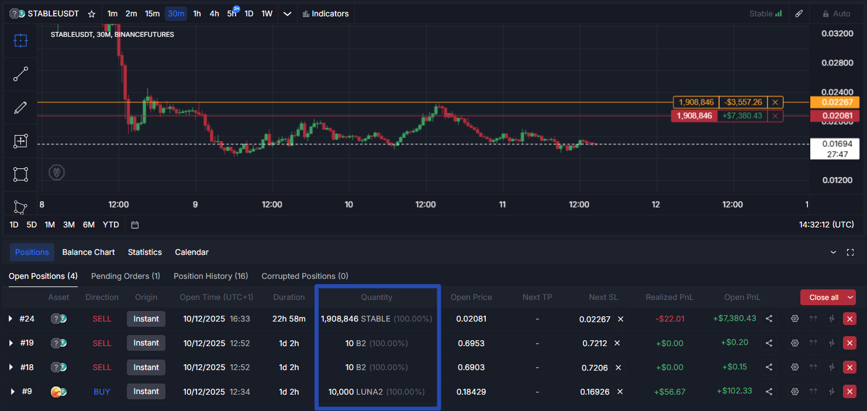Viewport: 867px width, 411px height.
Task: Close red position line on chart
Action: [775, 116]
